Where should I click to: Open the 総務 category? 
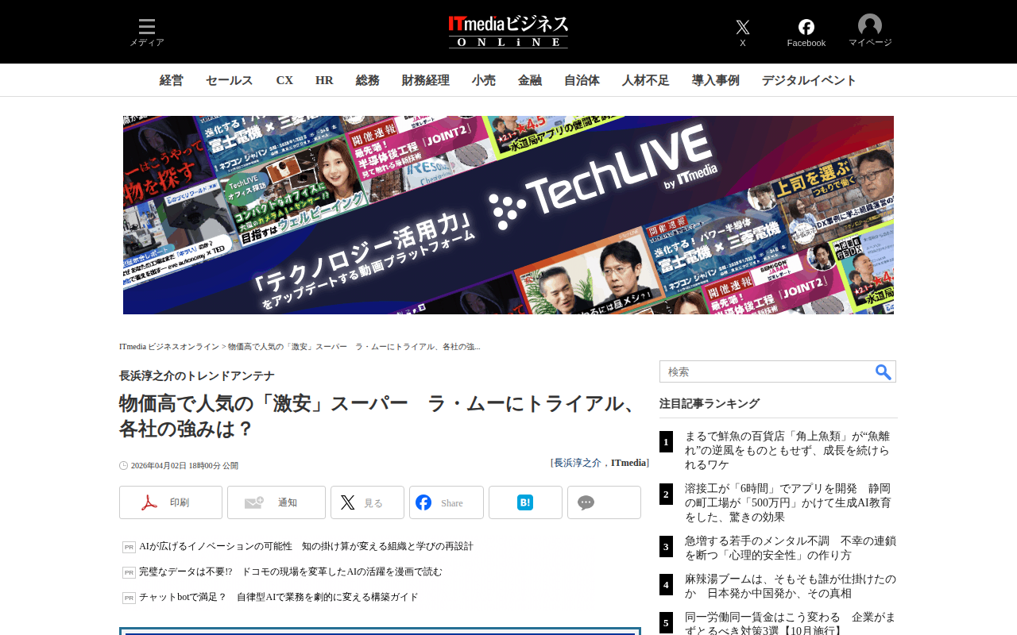click(368, 80)
